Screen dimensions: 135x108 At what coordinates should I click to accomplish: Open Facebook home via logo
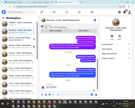tap(4, 12)
